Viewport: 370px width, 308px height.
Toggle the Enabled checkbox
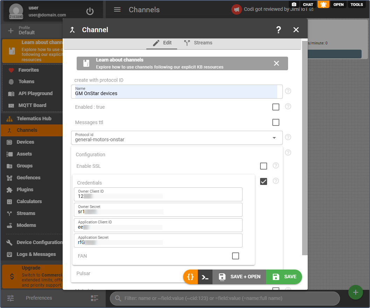pyautogui.click(x=276, y=107)
